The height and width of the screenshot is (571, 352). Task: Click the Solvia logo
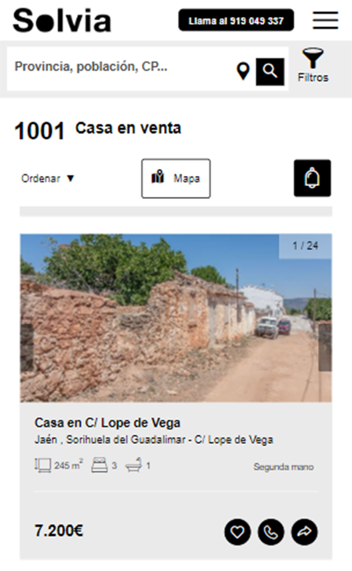point(62,20)
